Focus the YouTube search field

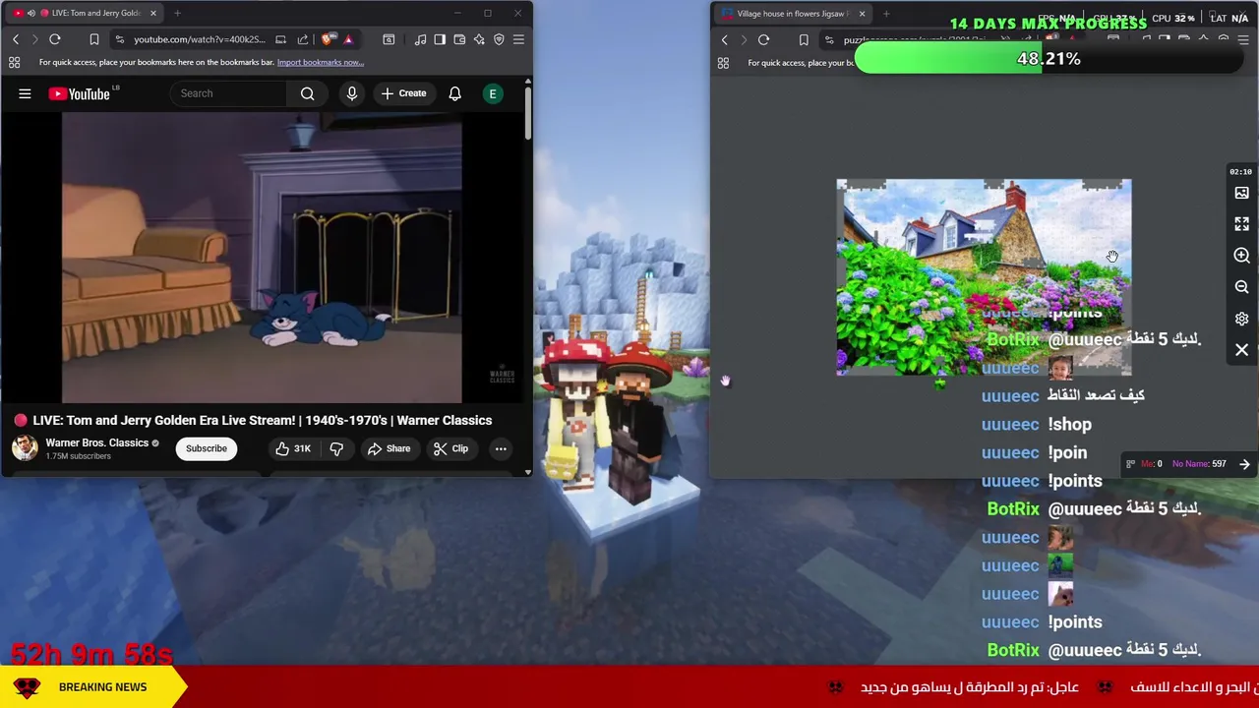(x=228, y=93)
